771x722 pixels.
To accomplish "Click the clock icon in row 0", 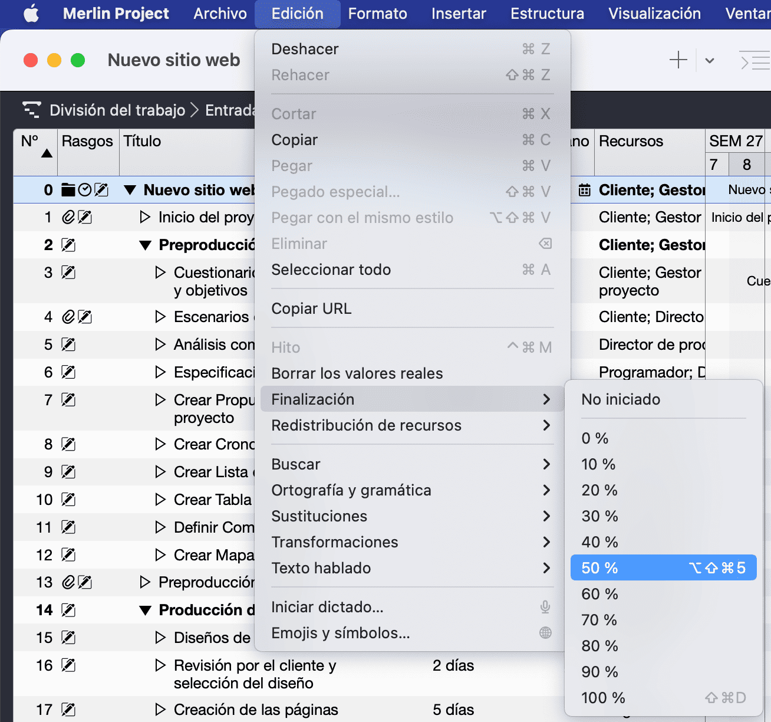I will (x=85, y=190).
